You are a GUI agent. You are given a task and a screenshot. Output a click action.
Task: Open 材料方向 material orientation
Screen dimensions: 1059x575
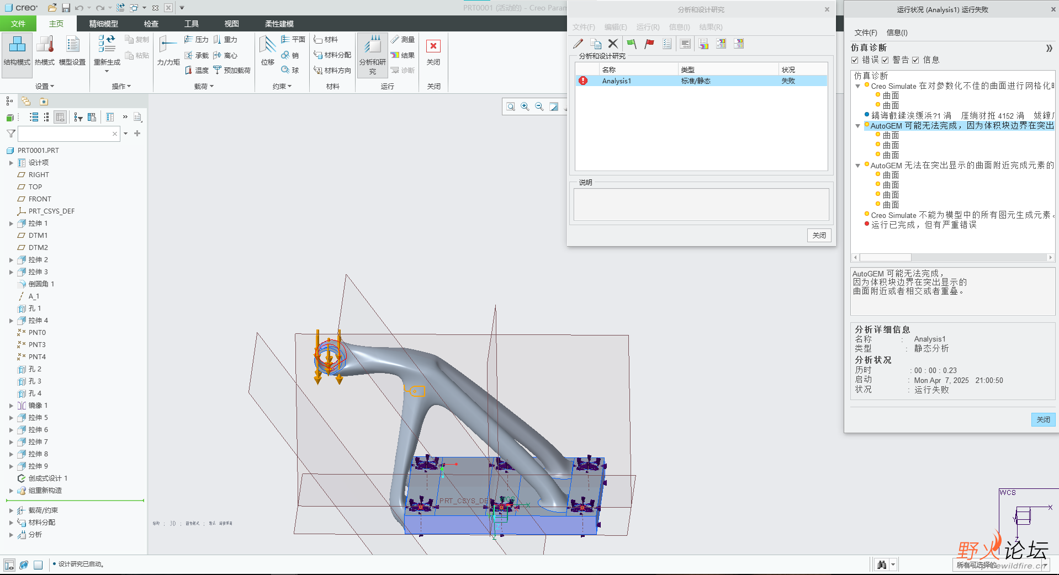click(332, 70)
